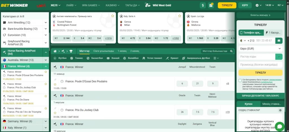Select the Волейбол sport filter

coord(131,58)
